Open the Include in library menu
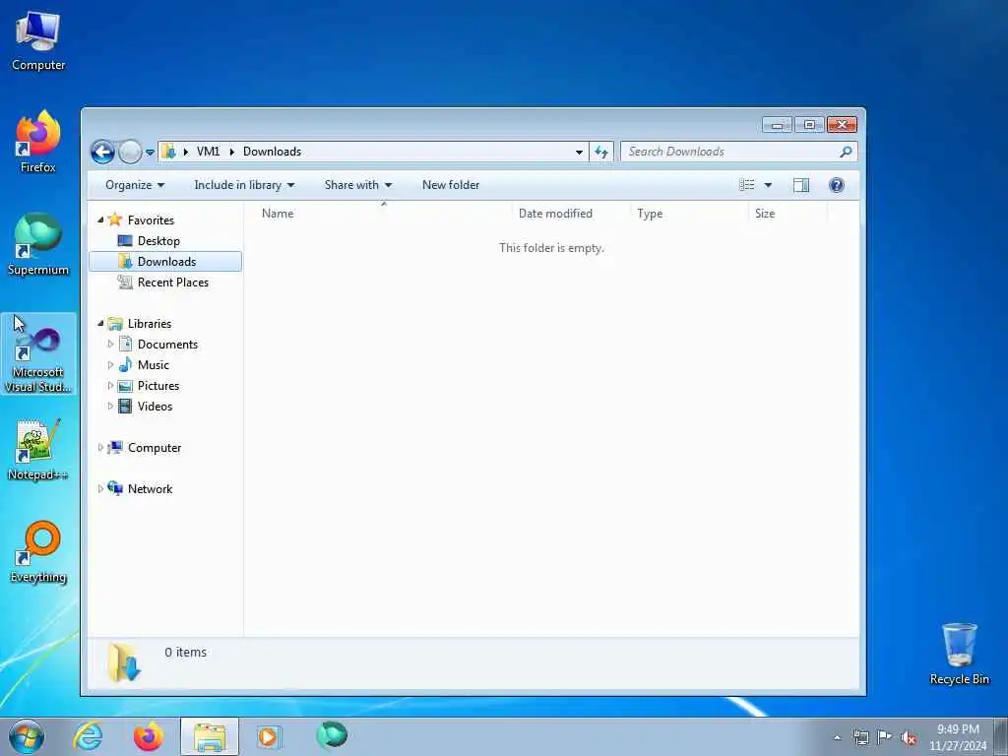Screen dimensions: 1008x756 pos(244,185)
